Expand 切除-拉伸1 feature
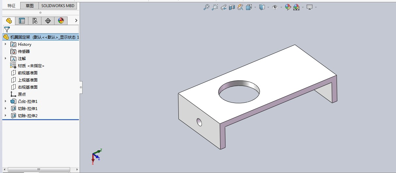The image size is (396, 173). pyautogui.click(x=6, y=108)
